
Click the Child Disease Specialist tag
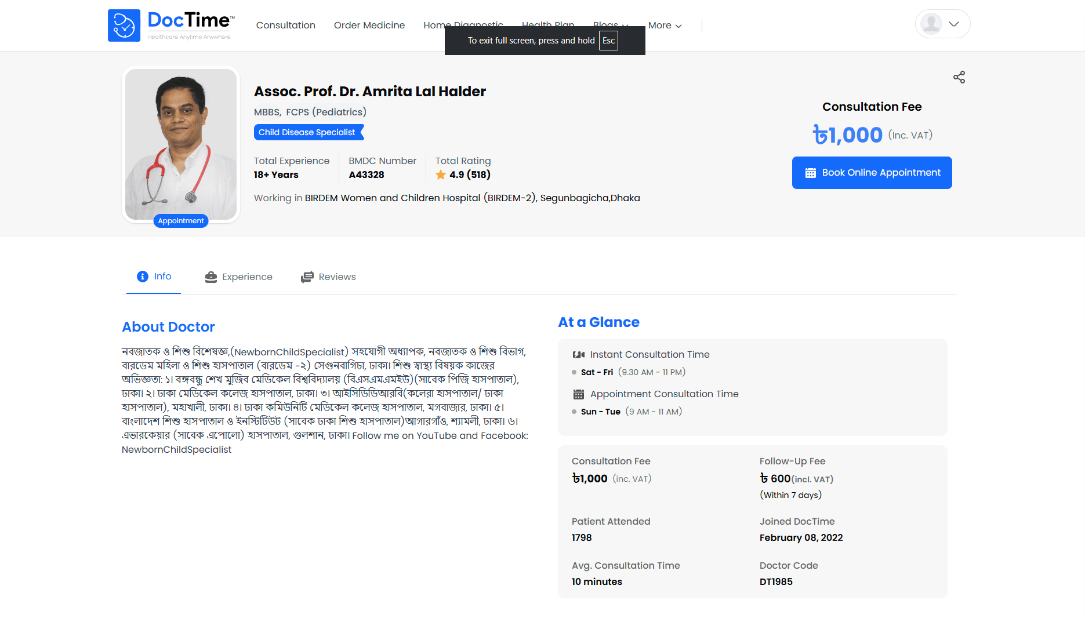(307, 132)
